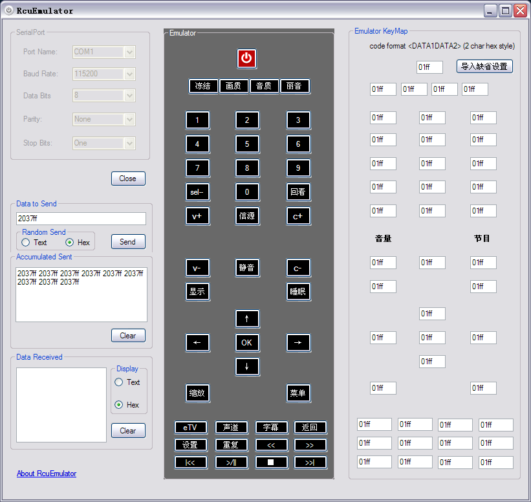The height and width of the screenshot is (502, 531).
Task: Select Hex radio in Display group
Action: point(119,405)
